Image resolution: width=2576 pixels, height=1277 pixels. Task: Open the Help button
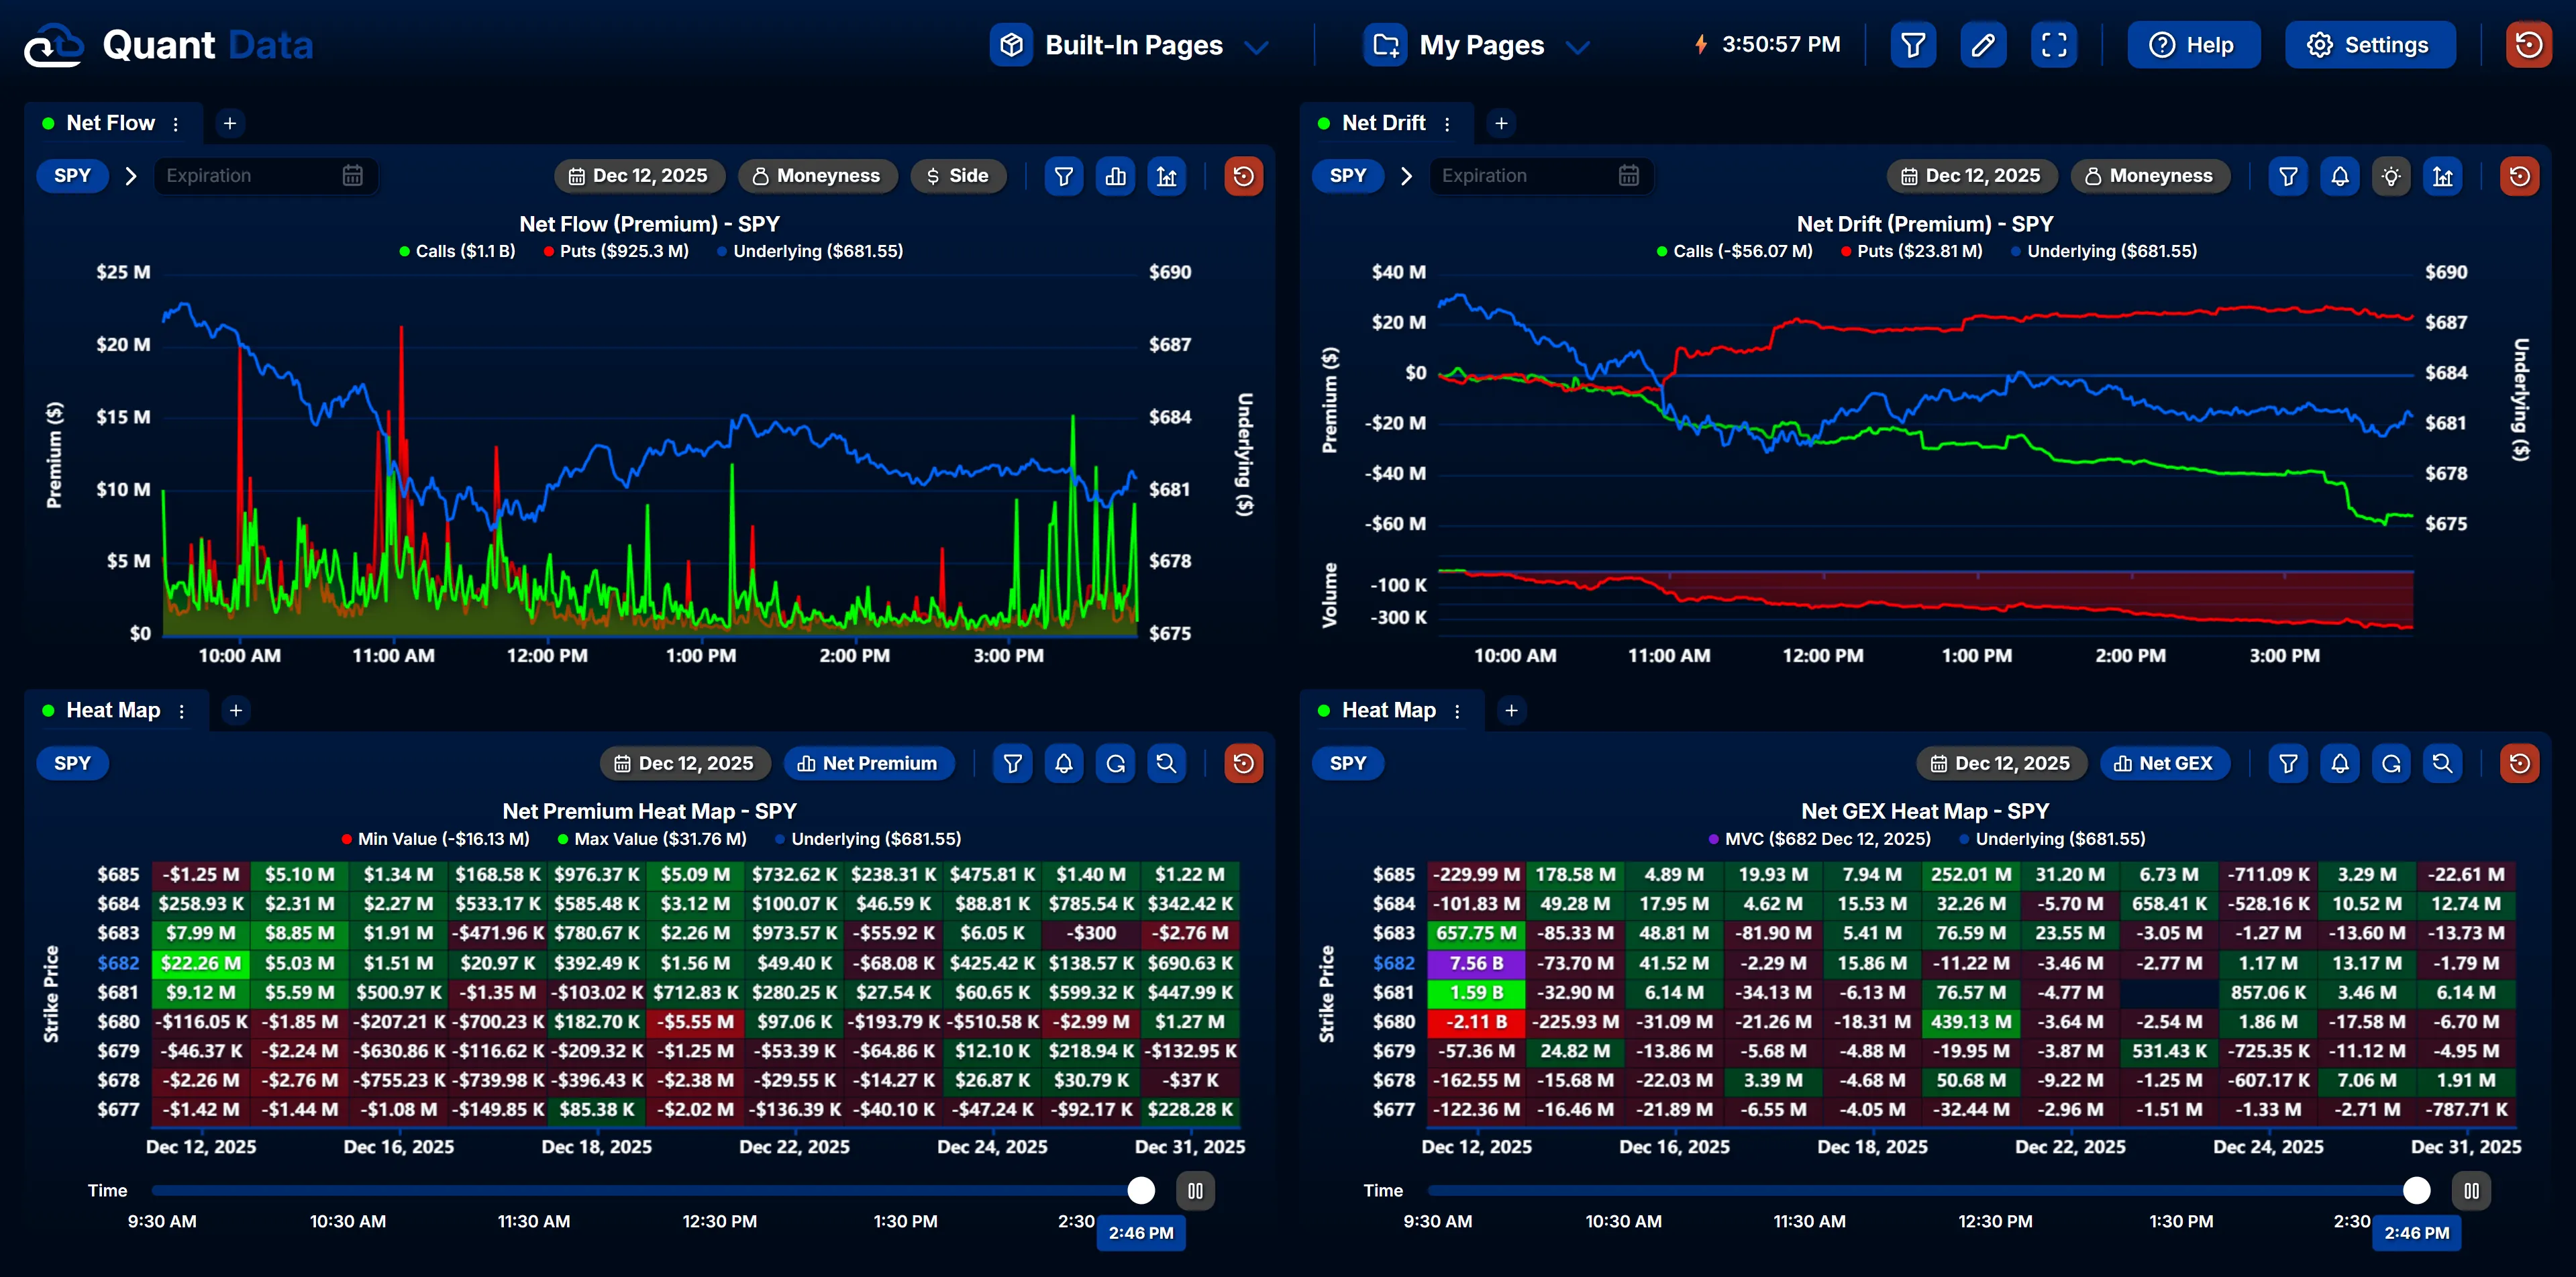tap(2193, 45)
